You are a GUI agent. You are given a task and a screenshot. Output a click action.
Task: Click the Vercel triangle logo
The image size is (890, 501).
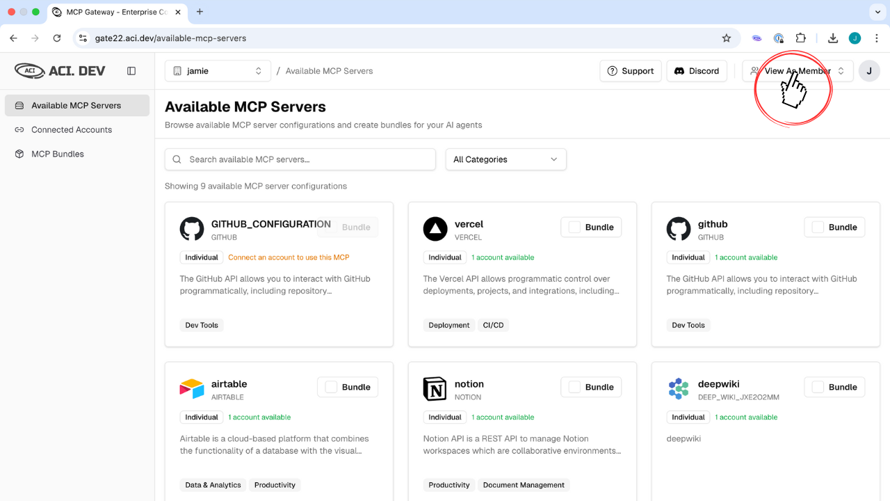(435, 229)
